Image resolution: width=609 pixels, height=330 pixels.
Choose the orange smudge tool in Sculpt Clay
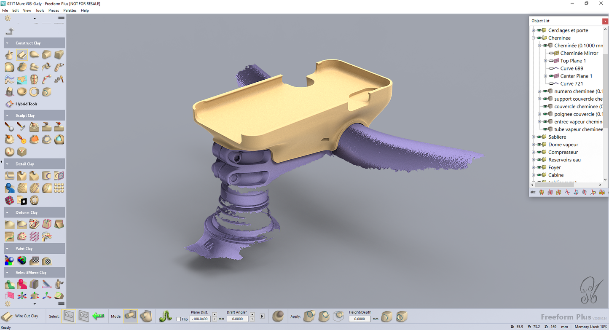click(34, 139)
